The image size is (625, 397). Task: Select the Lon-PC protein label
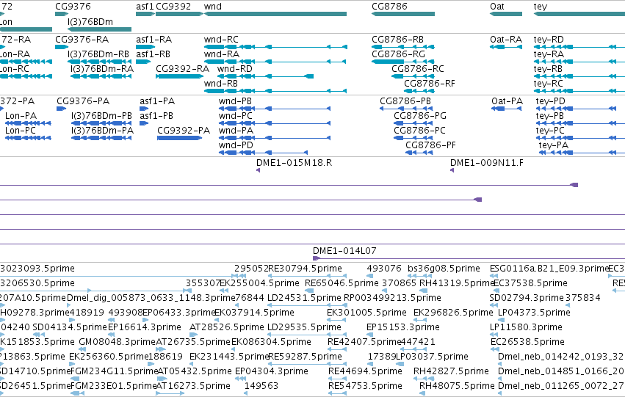coord(21,131)
